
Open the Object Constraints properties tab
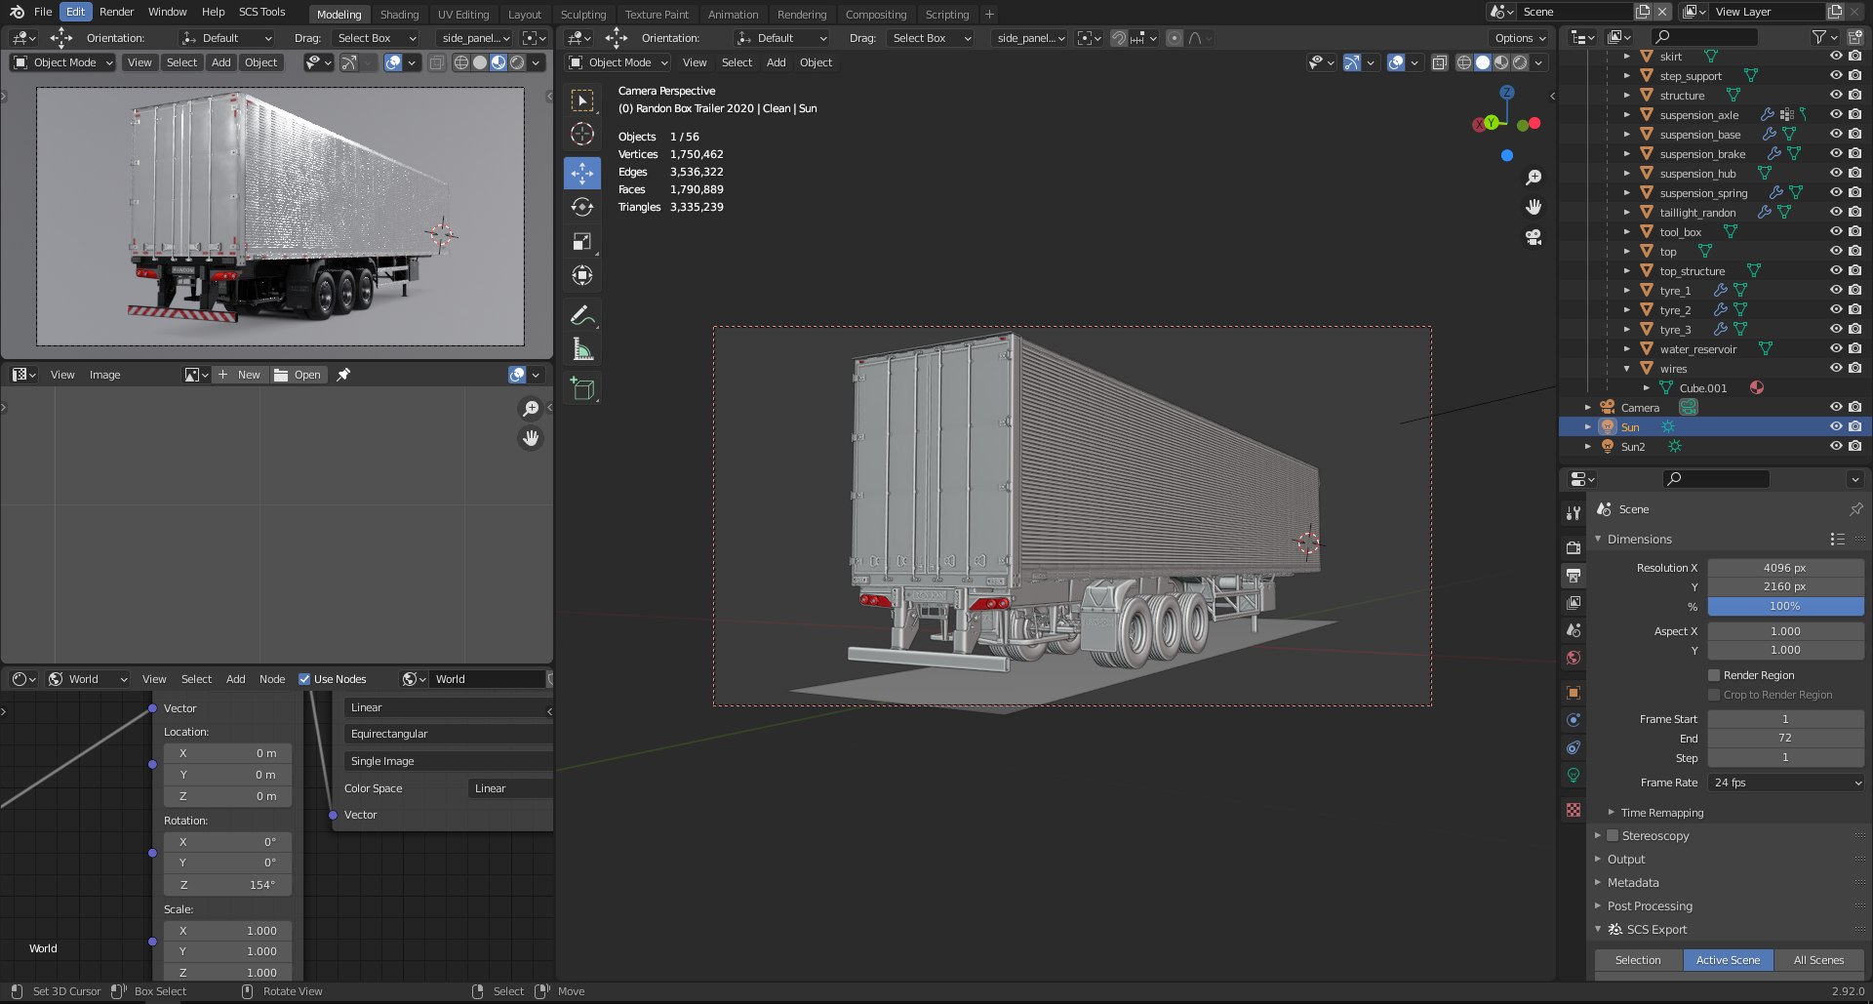(1573, 747)
